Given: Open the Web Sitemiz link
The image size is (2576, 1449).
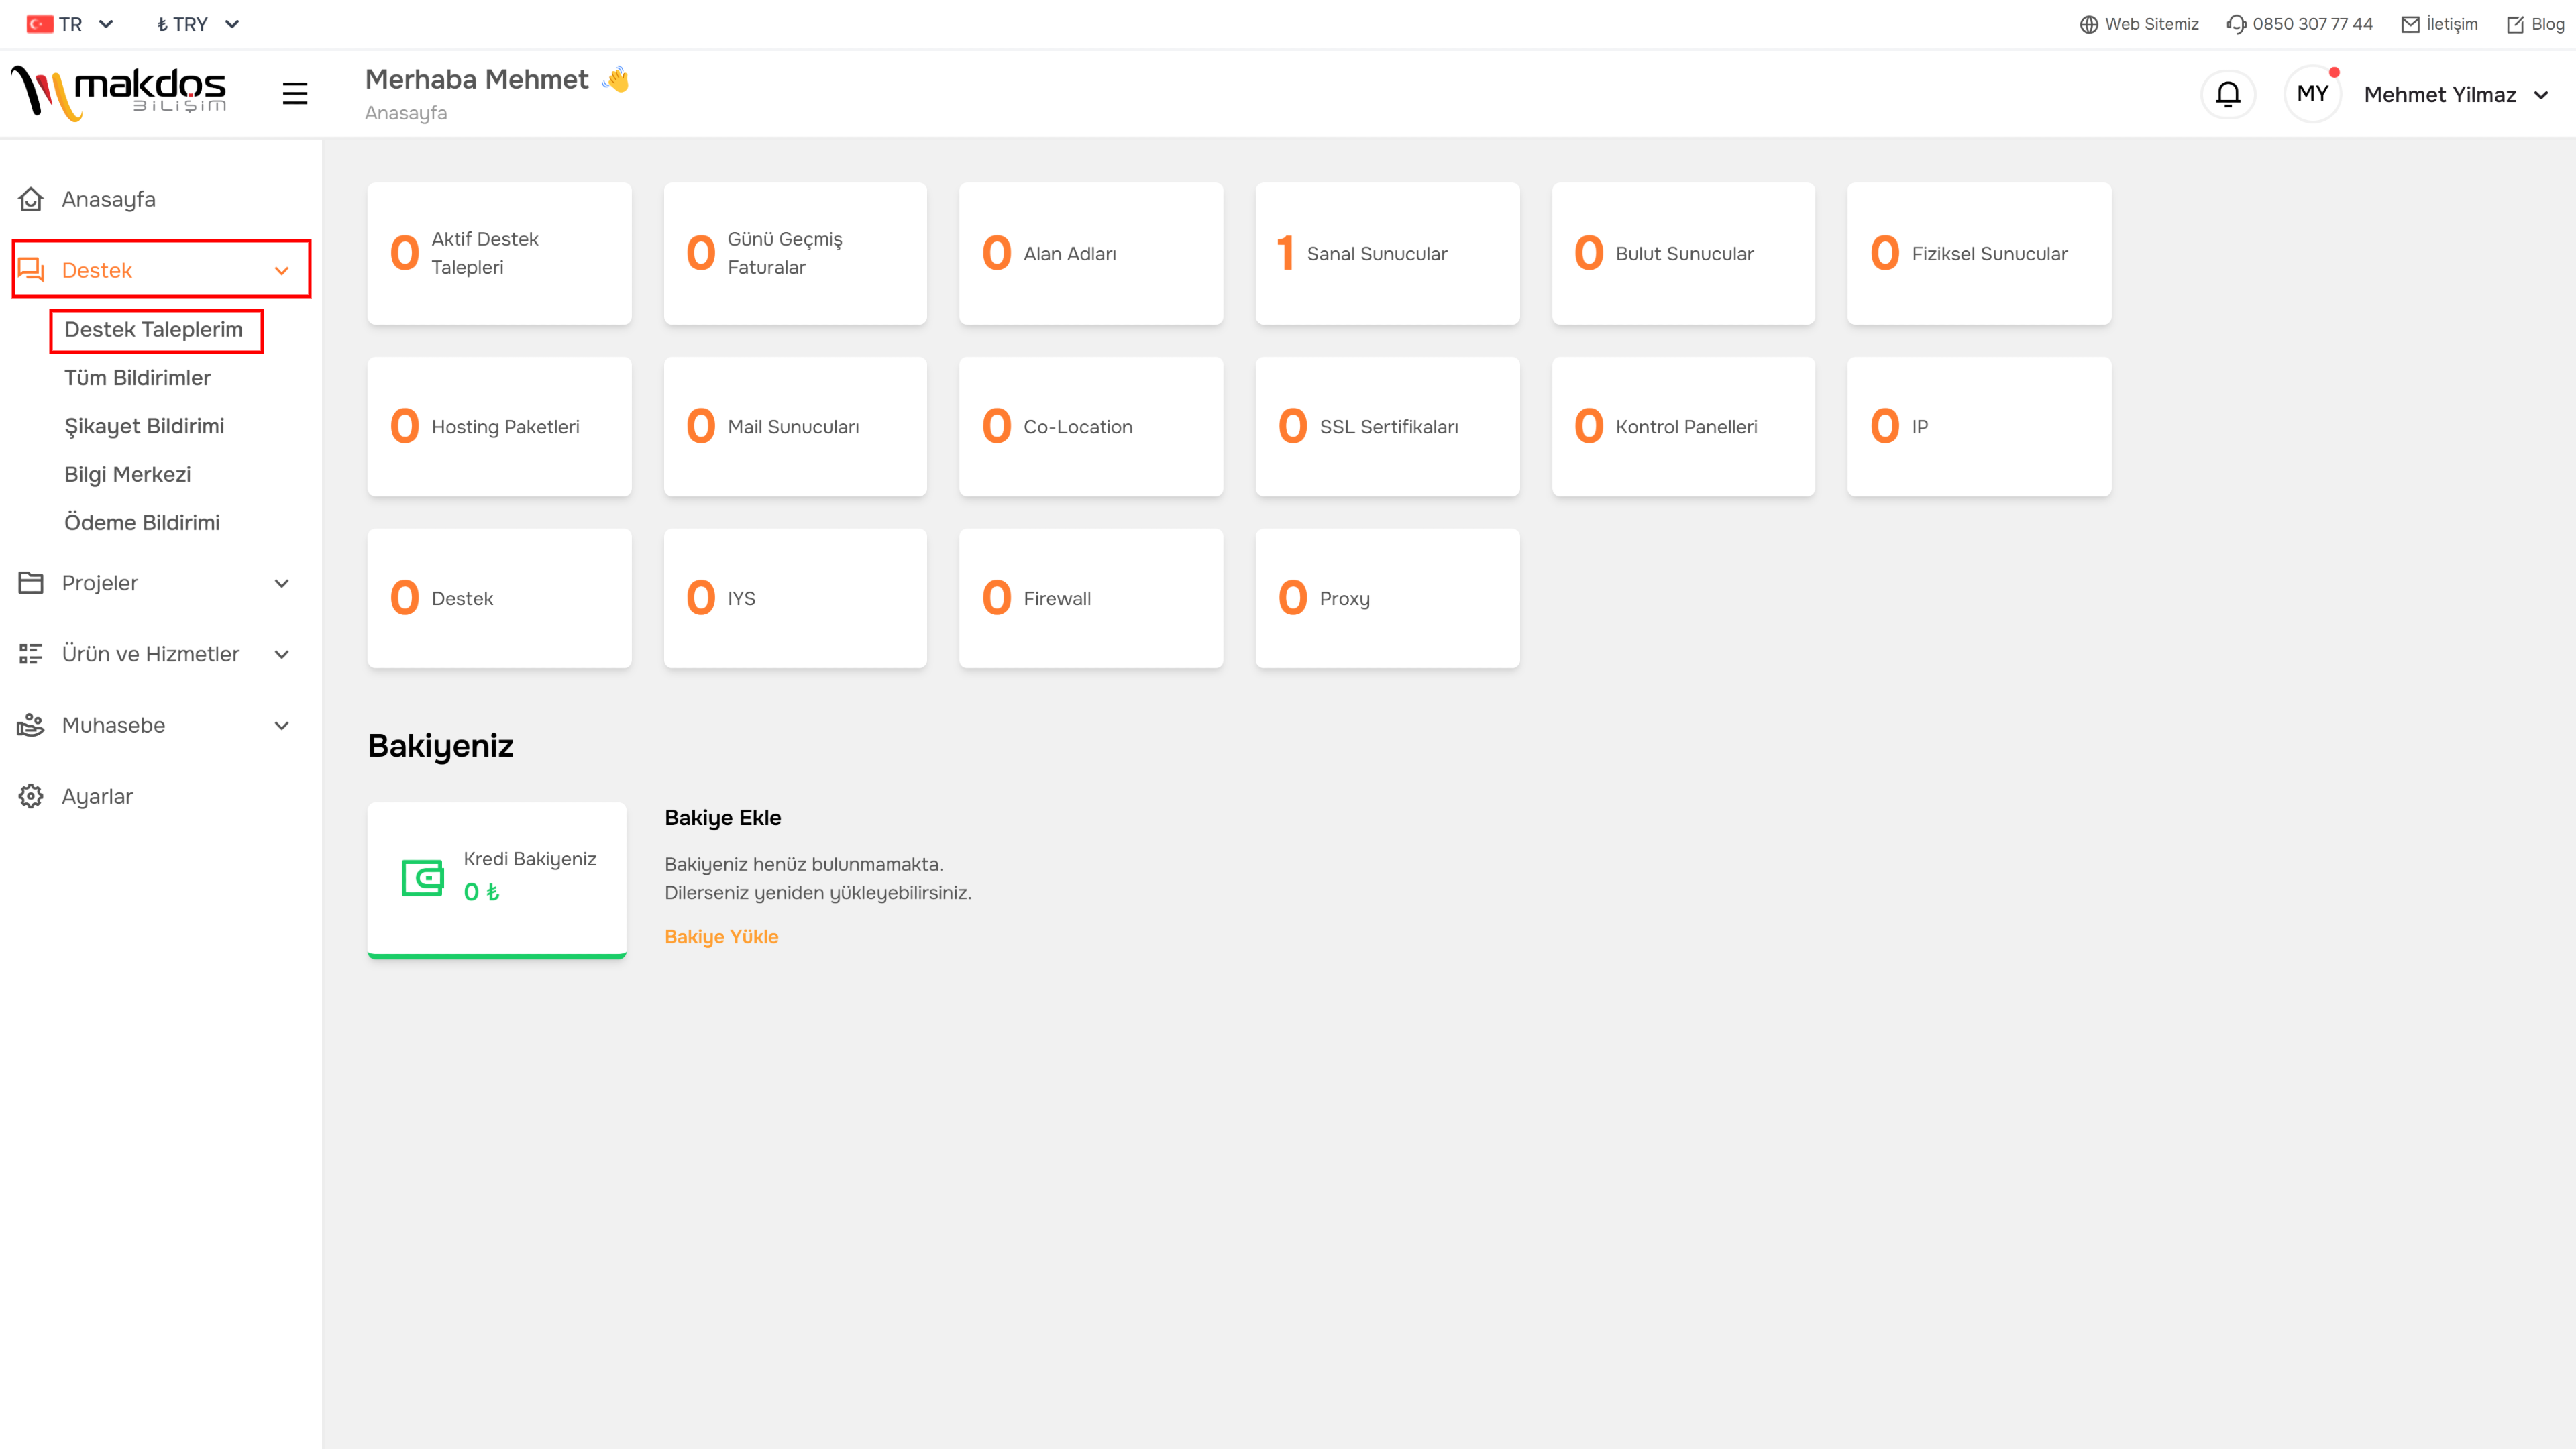Looking at the screenshot, I should (2151, 24).
